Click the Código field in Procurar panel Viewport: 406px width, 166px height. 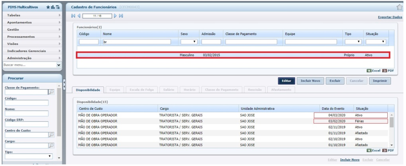(27, 103)
